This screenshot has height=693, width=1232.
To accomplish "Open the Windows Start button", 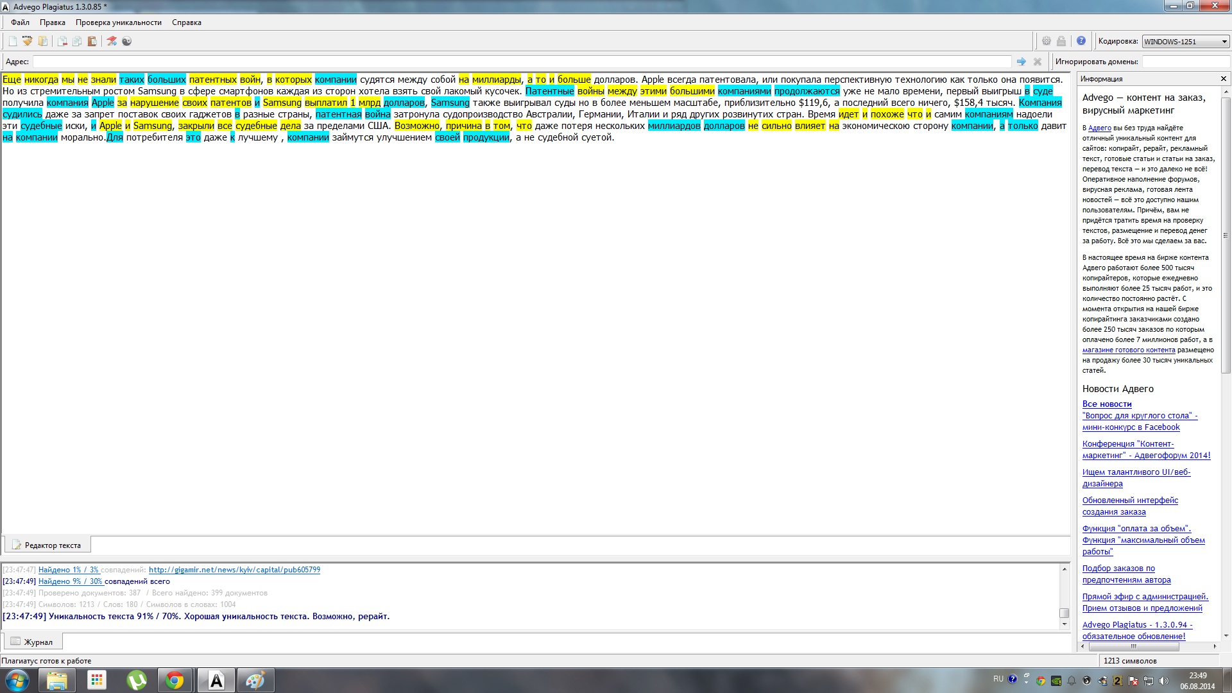I will click(x=17, y=680).
